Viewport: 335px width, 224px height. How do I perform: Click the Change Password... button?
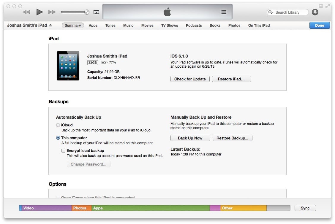click(x=89, y=164)
